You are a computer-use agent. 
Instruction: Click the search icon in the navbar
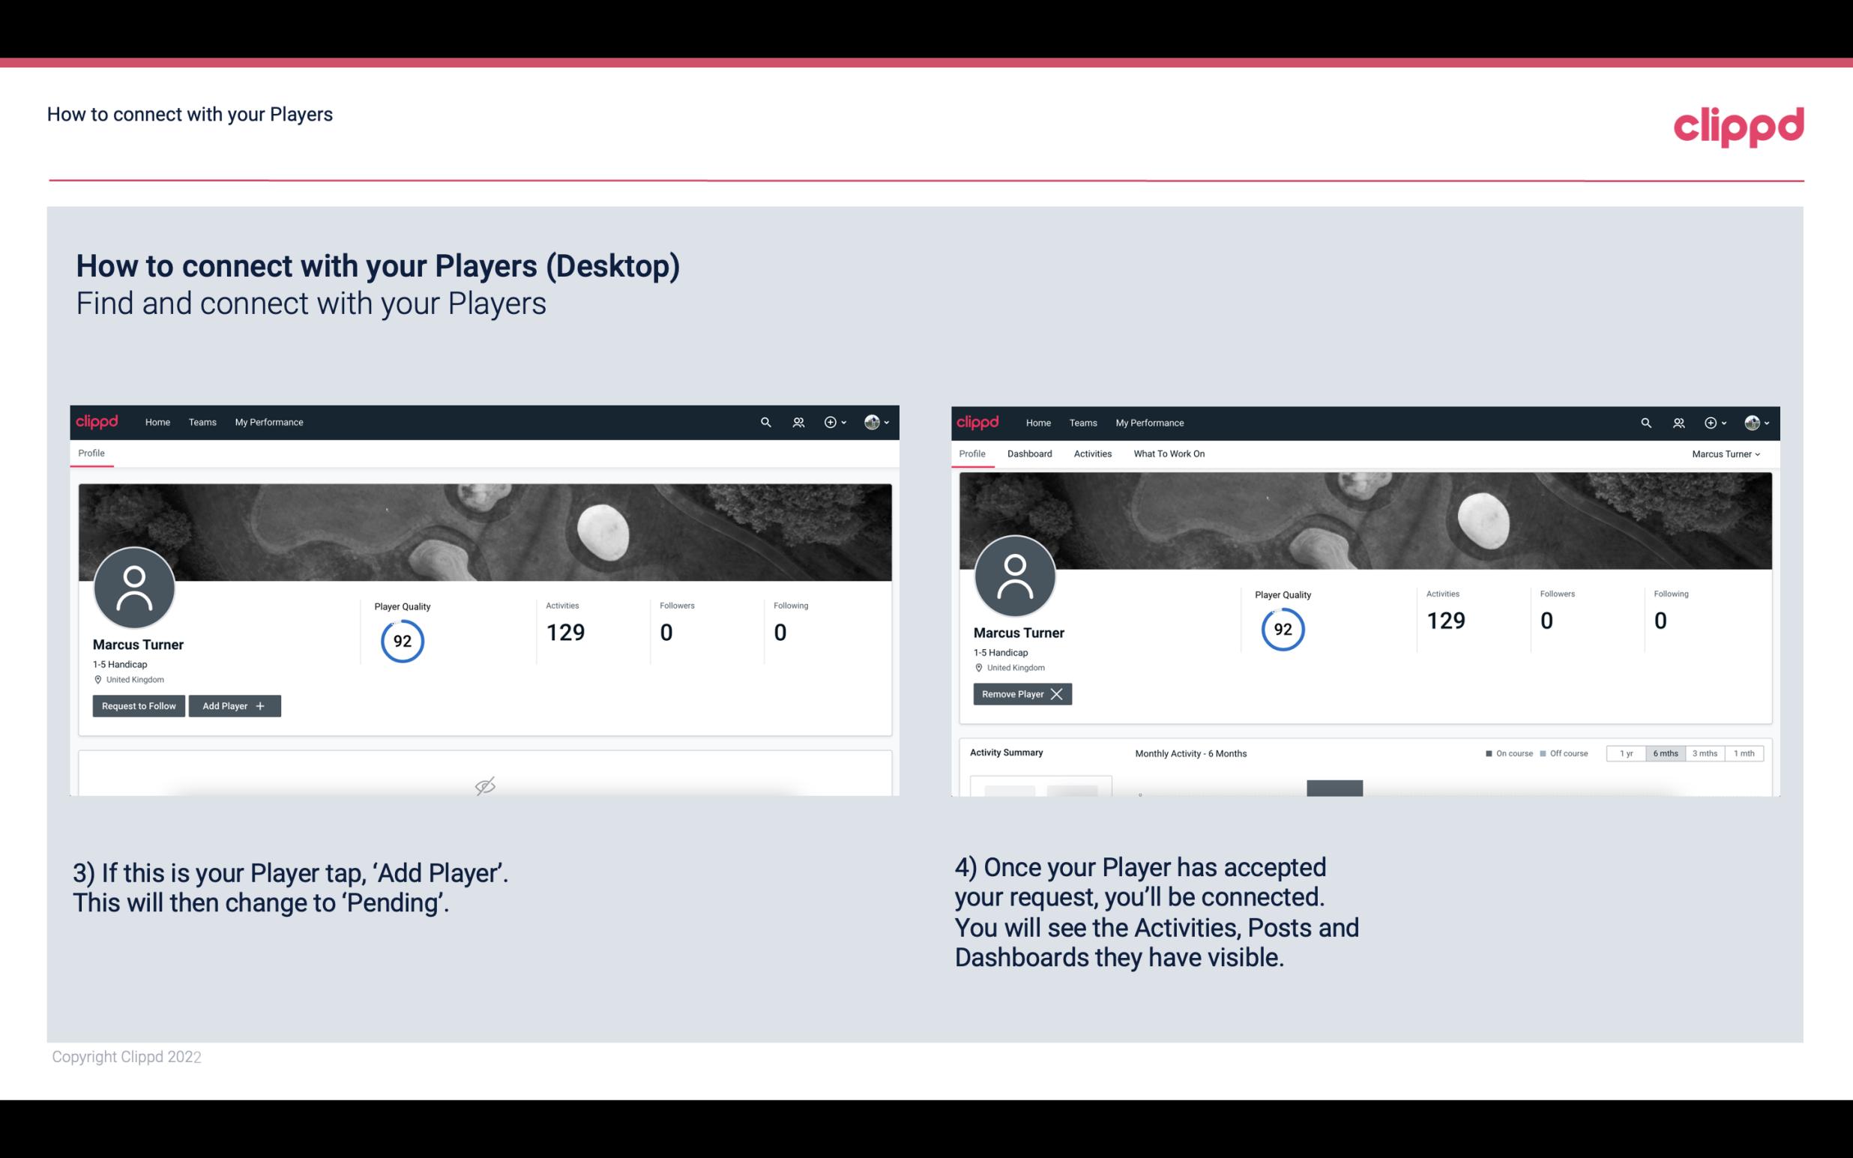point(765,421)
